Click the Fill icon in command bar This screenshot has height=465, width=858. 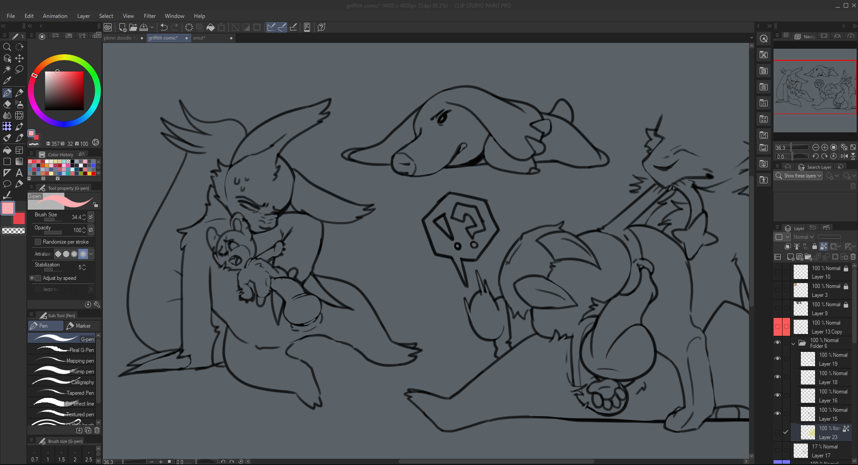tap(210, 27)
